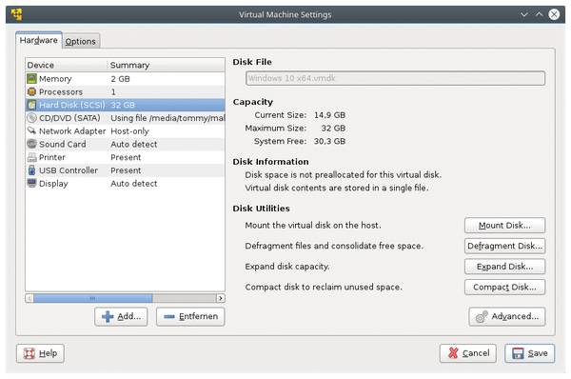
Task: Roll down window with title bar chevron
Action: tap(524, 14)
